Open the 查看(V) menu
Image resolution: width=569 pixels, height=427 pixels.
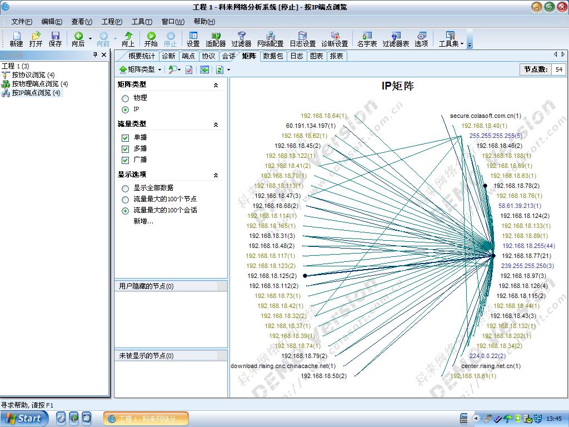coord(82,22)
